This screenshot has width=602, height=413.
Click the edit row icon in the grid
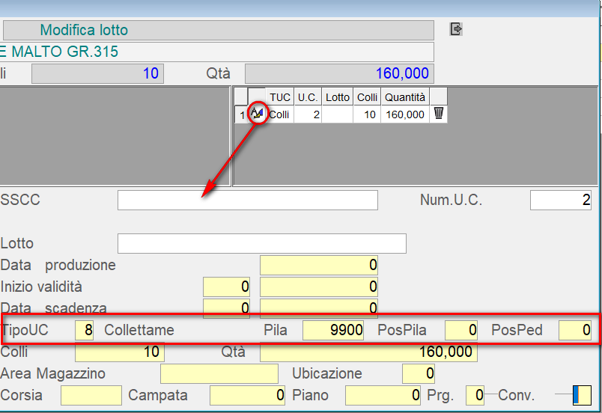pos(257,114)
